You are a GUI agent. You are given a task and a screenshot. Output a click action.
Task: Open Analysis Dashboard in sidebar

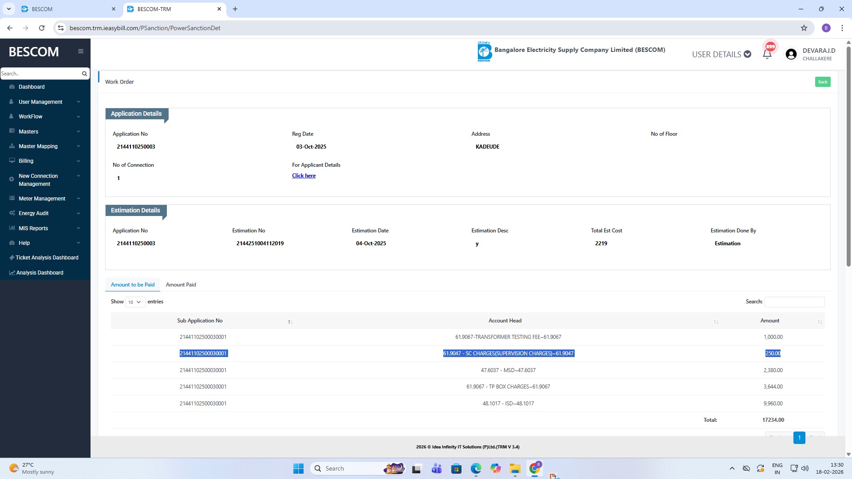coord(39,273)
